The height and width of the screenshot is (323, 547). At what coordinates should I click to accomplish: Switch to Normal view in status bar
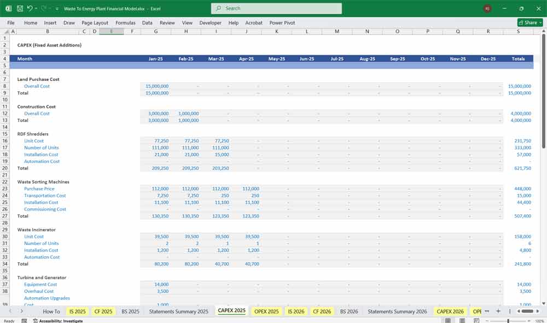point(448,321)
